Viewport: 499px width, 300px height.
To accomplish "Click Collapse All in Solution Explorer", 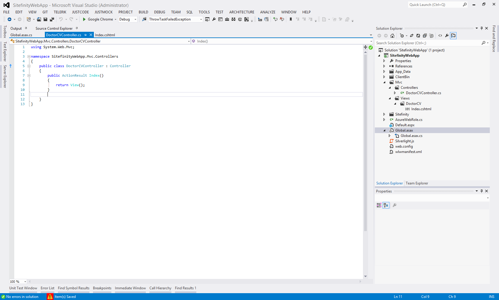I will [425, 36].
